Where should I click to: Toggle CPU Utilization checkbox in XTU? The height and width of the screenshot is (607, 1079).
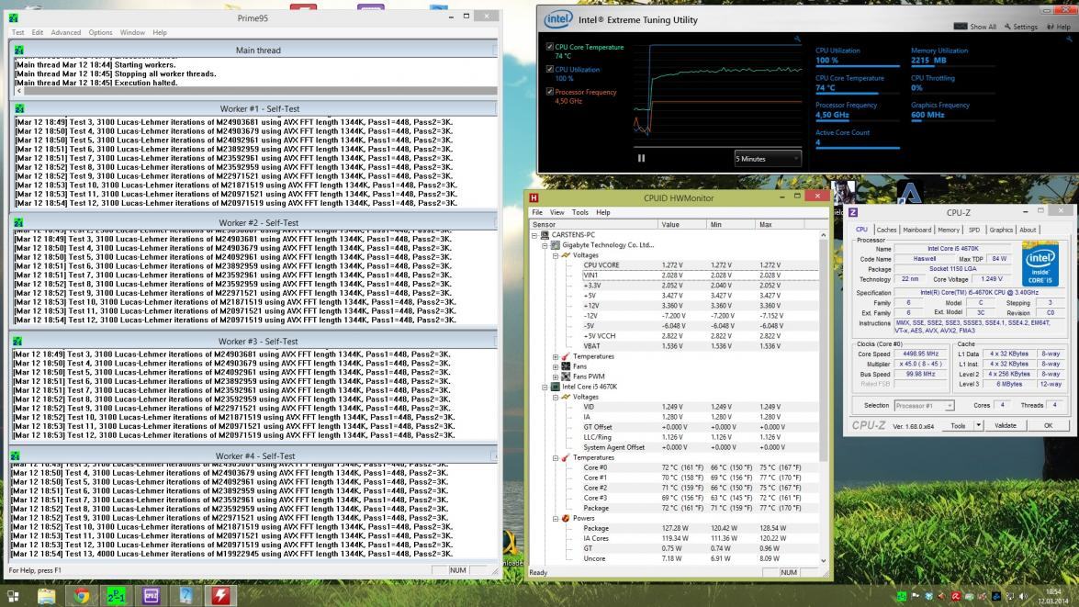coord(549,69)
